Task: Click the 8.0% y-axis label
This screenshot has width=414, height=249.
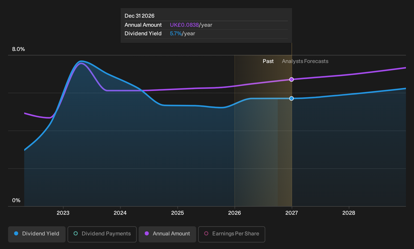Action: coord(18,49)
